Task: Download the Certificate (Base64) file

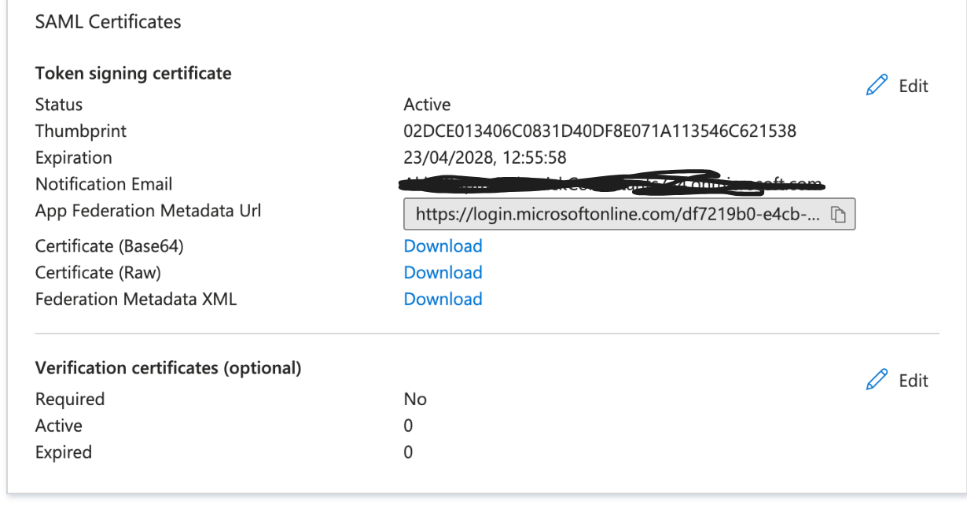Action: click(x=443, y=246)
